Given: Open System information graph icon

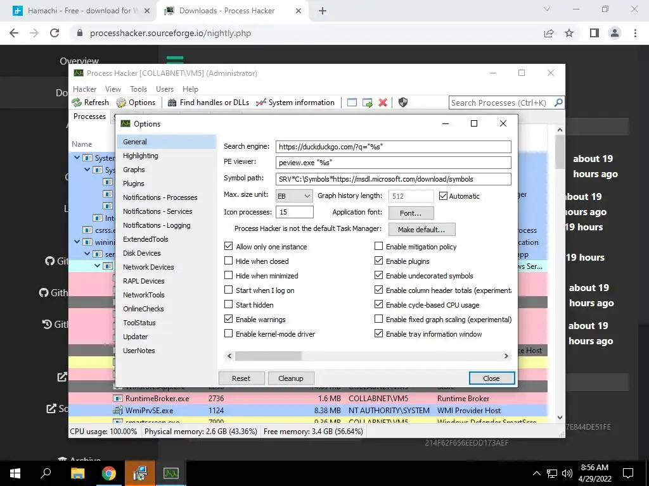Looking at the screenshot, I should click(260, 103).
